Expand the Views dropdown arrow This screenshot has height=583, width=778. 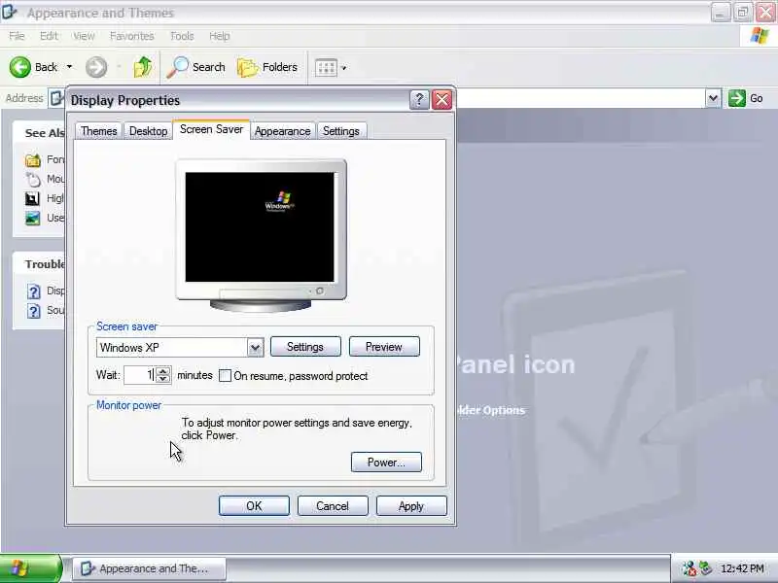tap(344, 68)
